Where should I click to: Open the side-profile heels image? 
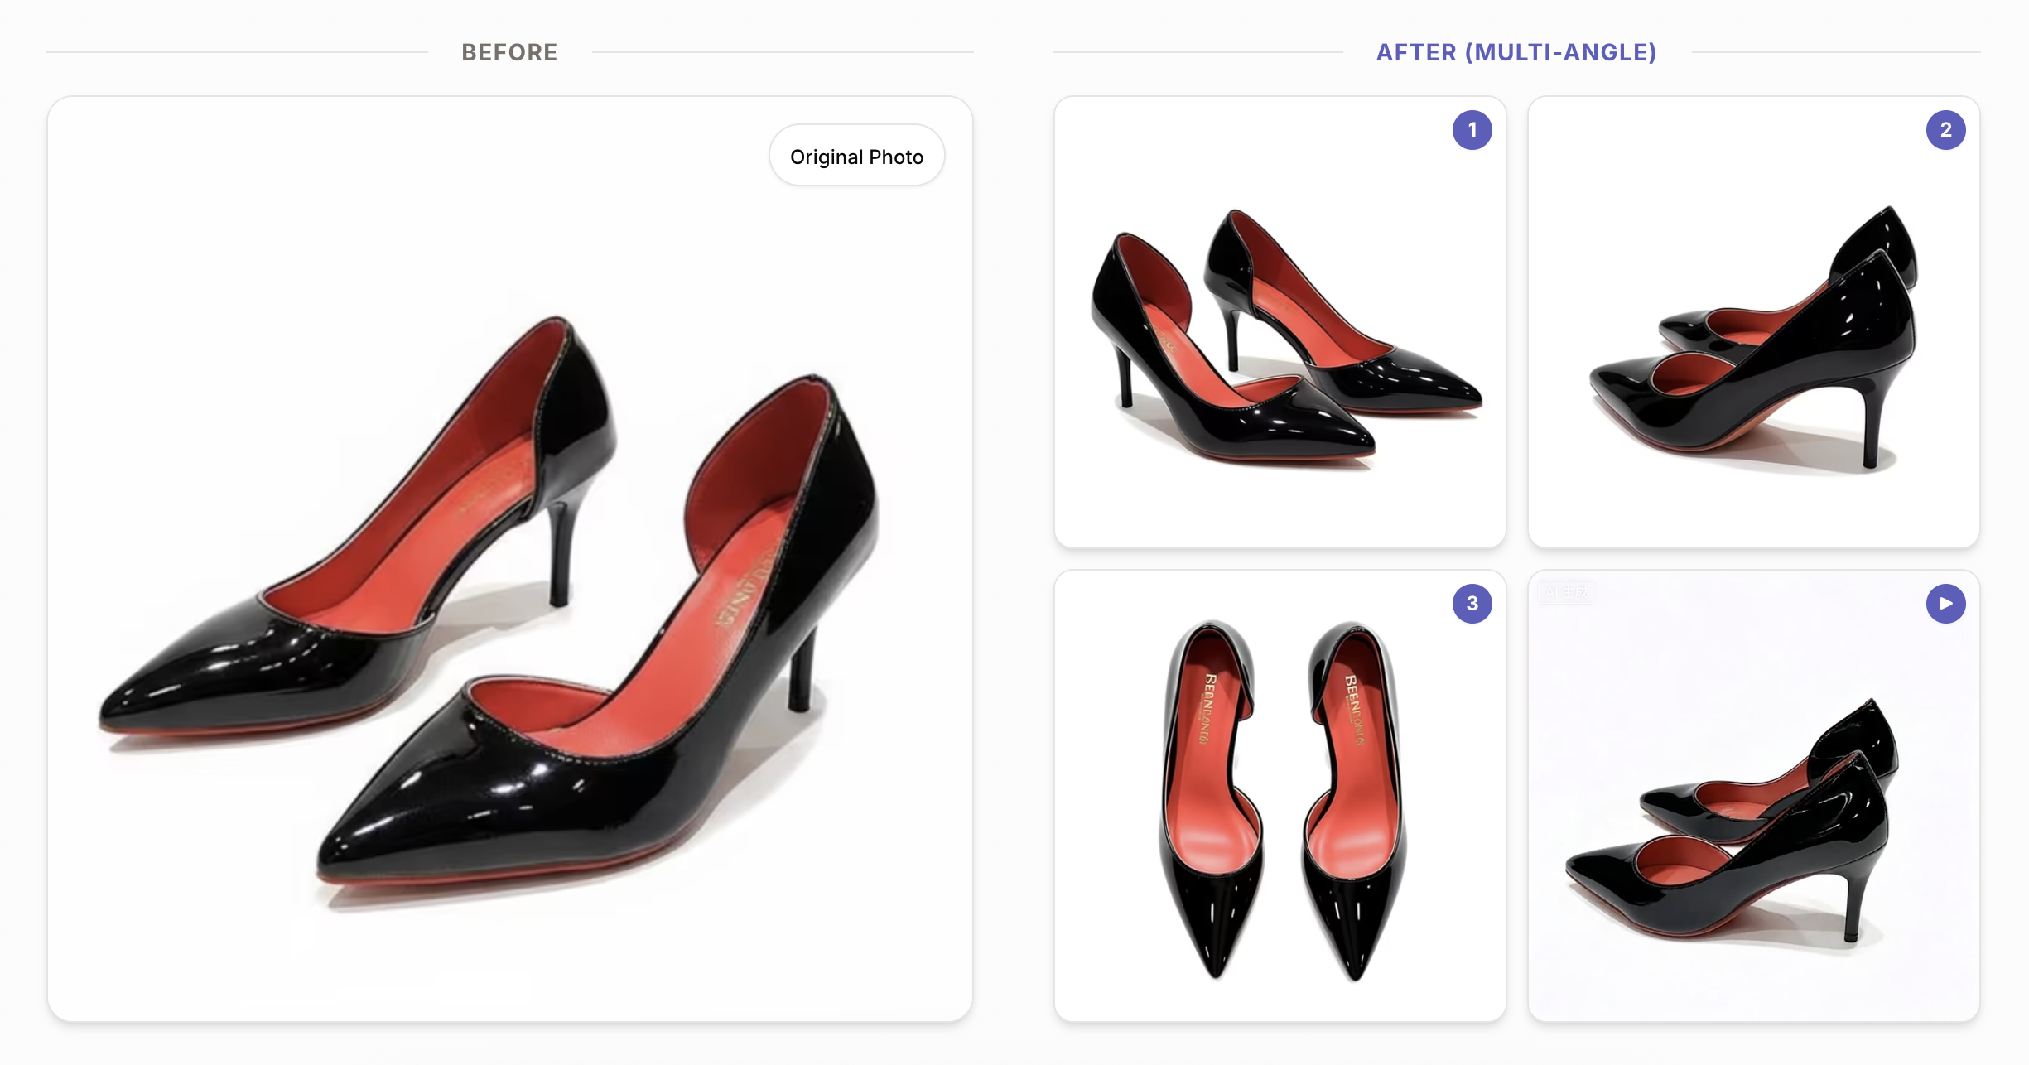1752,323
